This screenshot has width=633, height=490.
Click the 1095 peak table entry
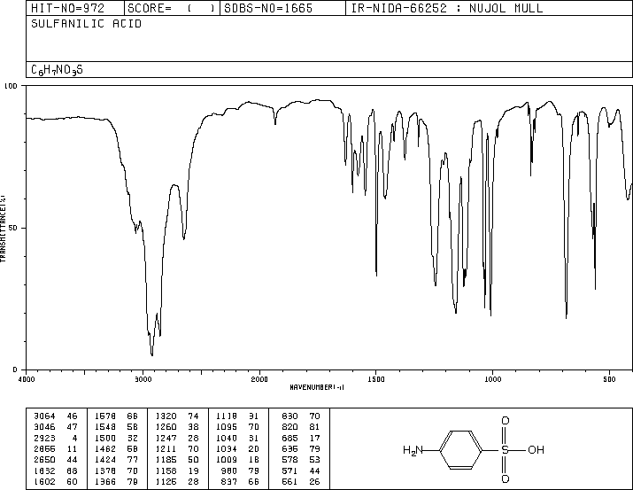(x=237, y=427)
